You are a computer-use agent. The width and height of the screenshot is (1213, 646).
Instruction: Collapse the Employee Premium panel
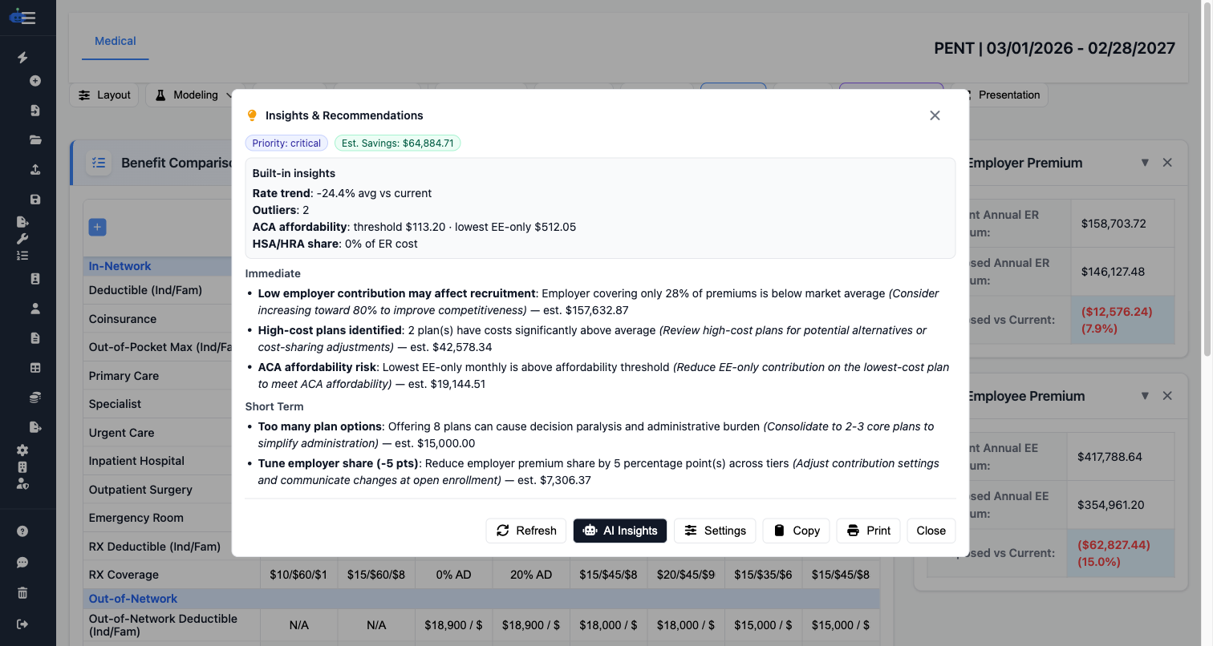pos(1145,395)
